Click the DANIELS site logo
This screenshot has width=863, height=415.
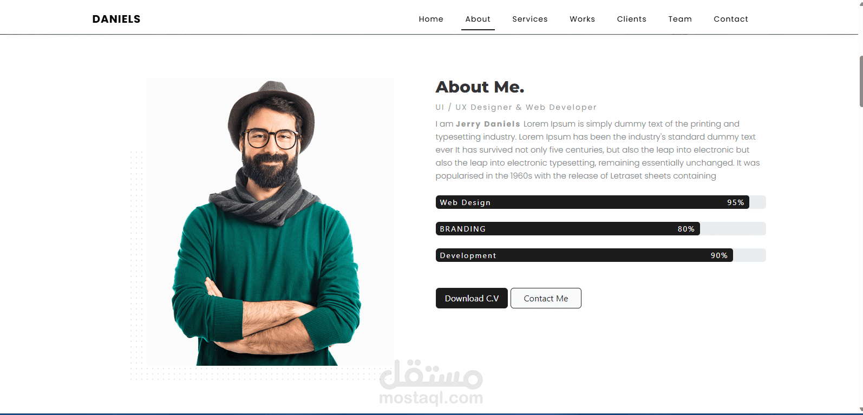(x=116, y=19)
